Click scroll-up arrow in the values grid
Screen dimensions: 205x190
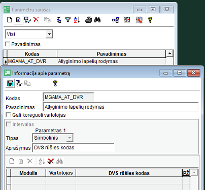[194, 173]
